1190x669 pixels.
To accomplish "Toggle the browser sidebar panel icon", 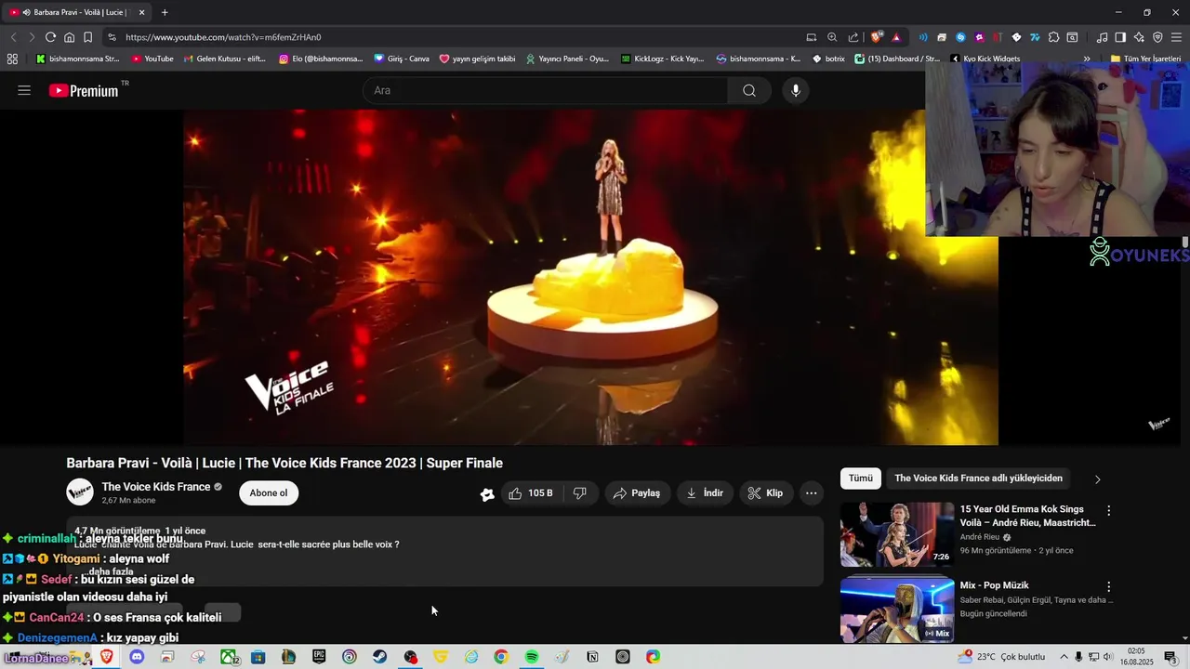I will [x=1120, y=37].
